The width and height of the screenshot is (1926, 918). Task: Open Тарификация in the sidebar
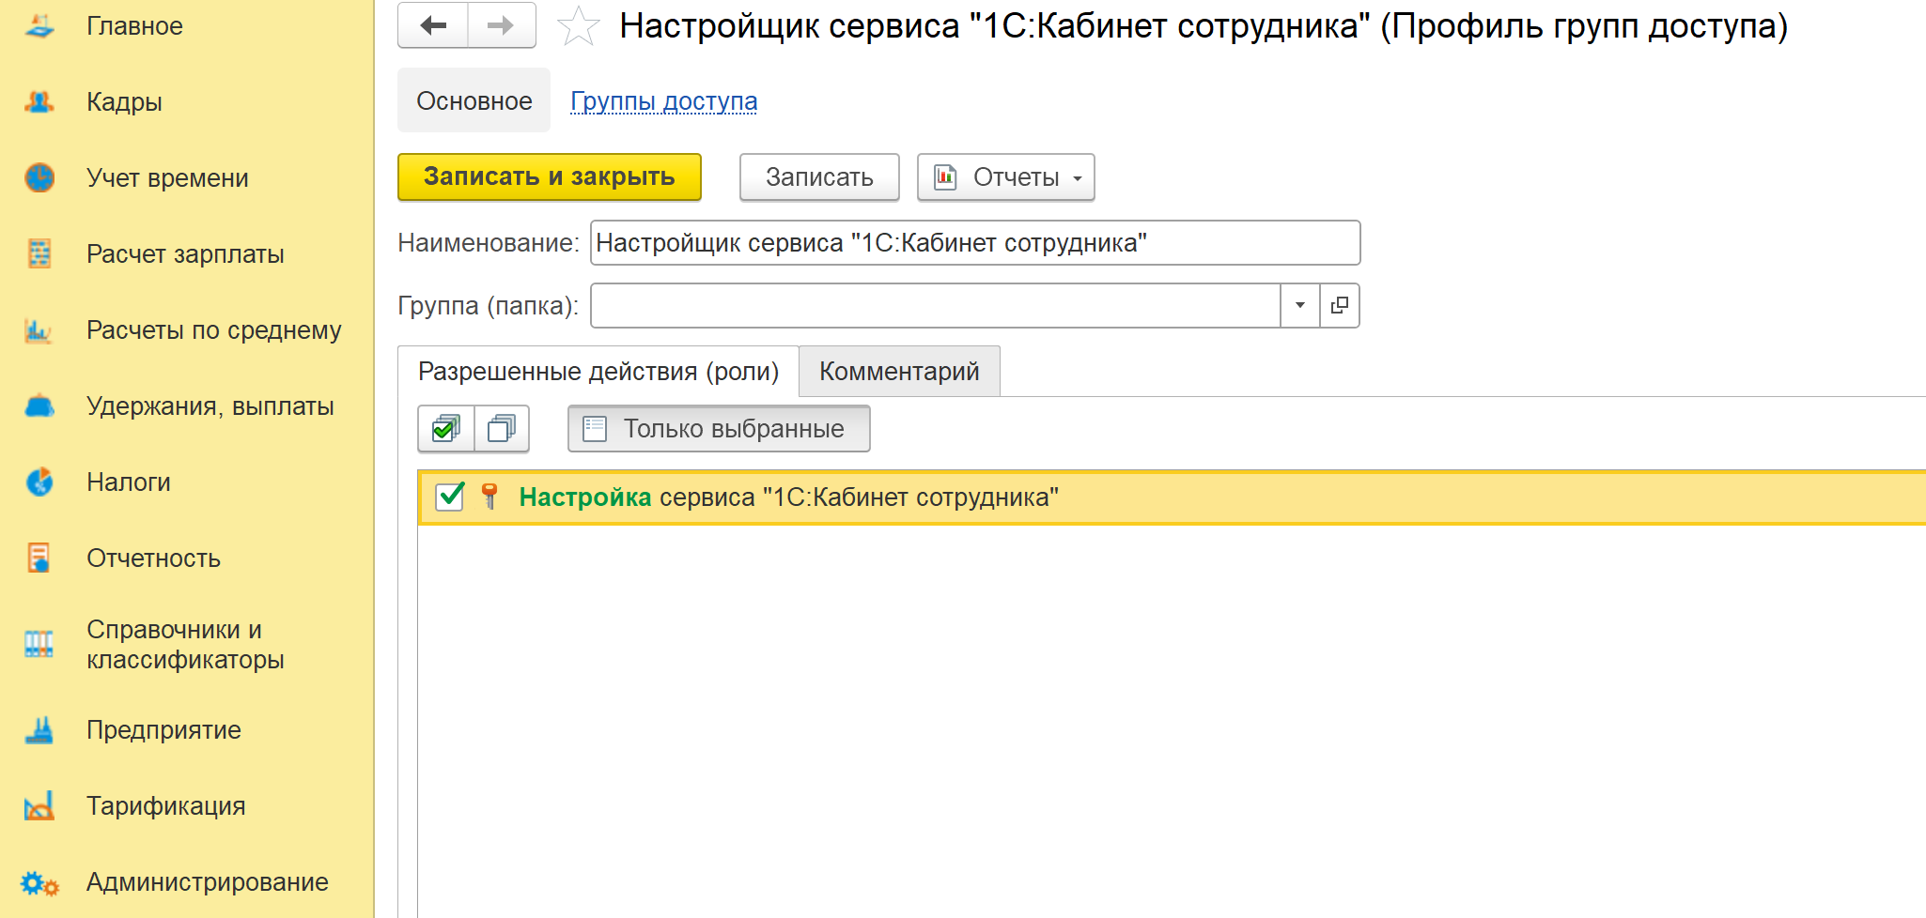pyautogui.click(x=166, y=806)
